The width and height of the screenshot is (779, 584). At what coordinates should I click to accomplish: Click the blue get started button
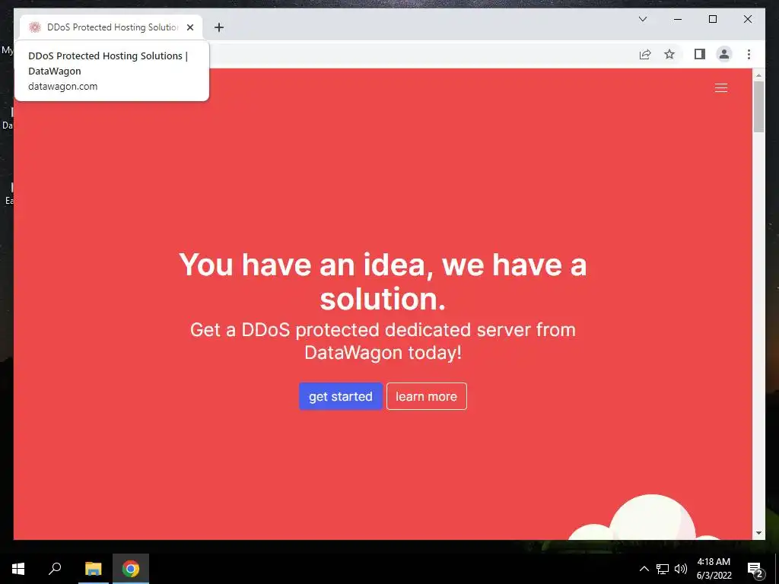click(340, 396)
